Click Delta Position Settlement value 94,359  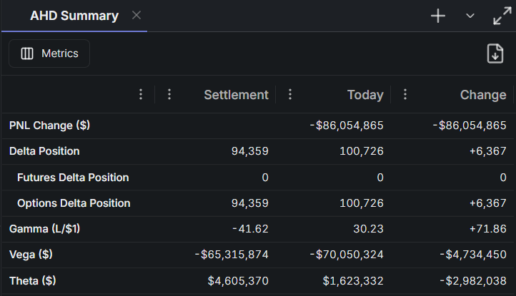pos(249,151)
